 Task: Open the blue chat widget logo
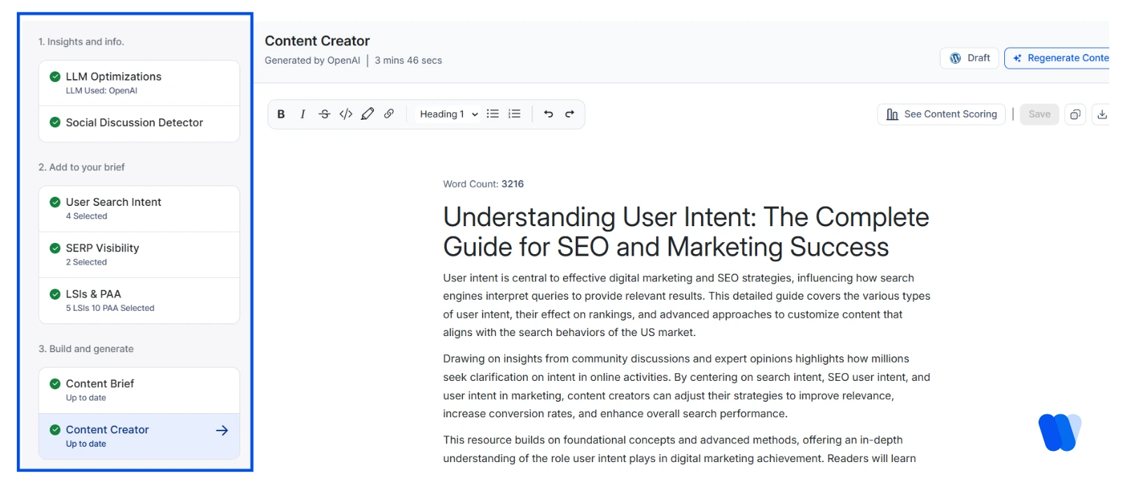pyautogui.click(x=1060, y=432)
